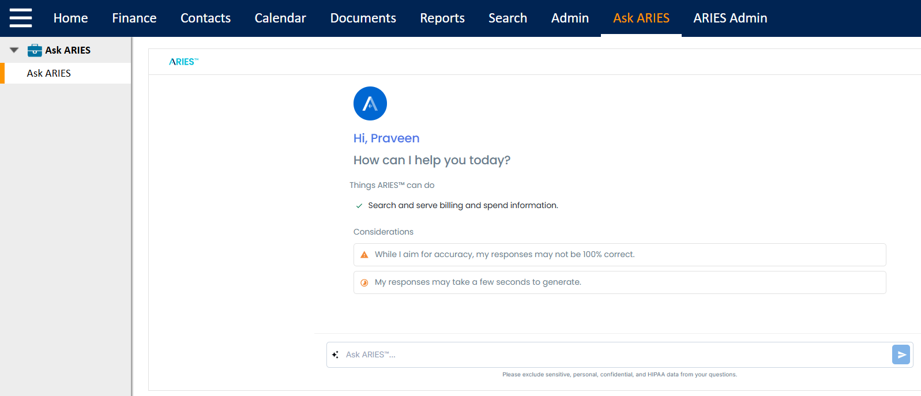Open the ARIES Admin tab

[x=731, y=18]
